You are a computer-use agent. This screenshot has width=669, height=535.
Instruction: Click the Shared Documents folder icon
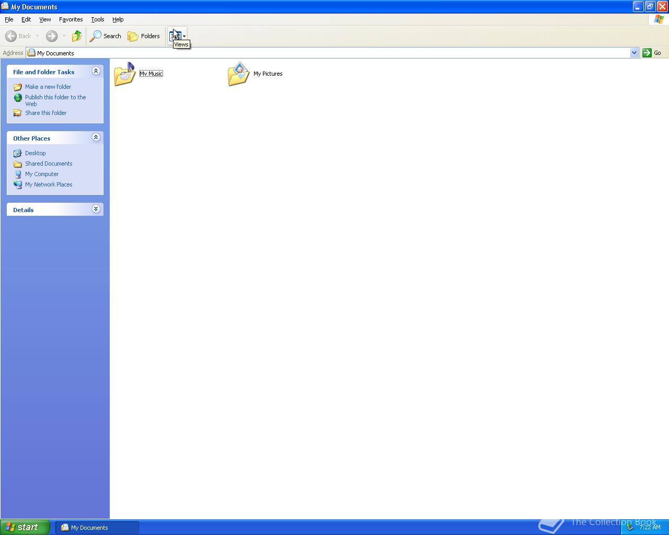tap(18, 164)
